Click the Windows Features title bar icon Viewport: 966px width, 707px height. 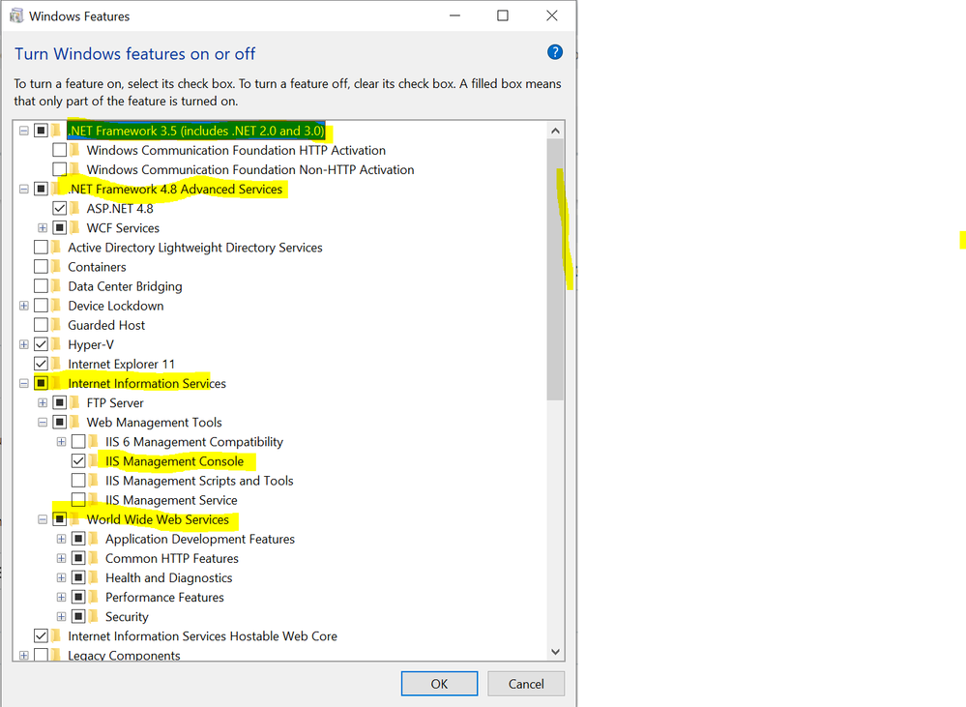pos(15,15)
